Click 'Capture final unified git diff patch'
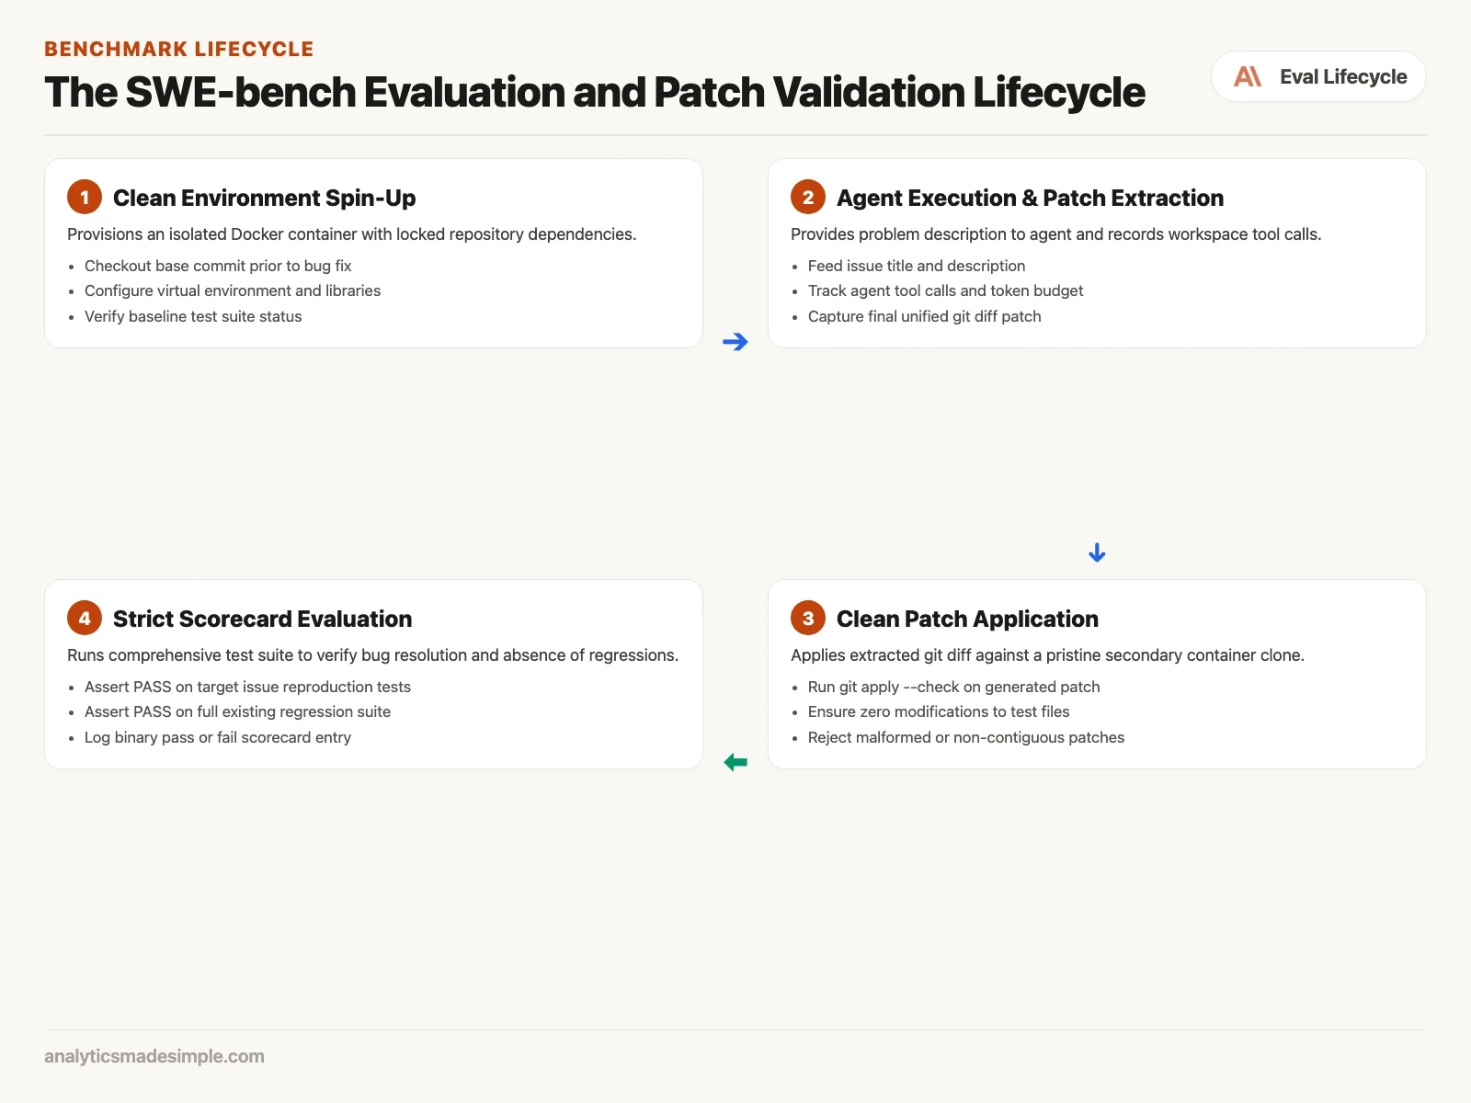1471x1103 pixels. tap(924, 316)
